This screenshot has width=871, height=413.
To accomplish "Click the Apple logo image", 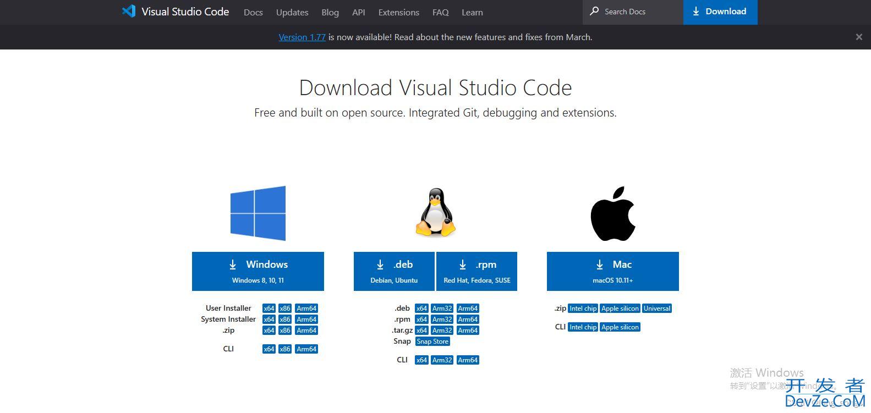I will (x=613, y=213).
